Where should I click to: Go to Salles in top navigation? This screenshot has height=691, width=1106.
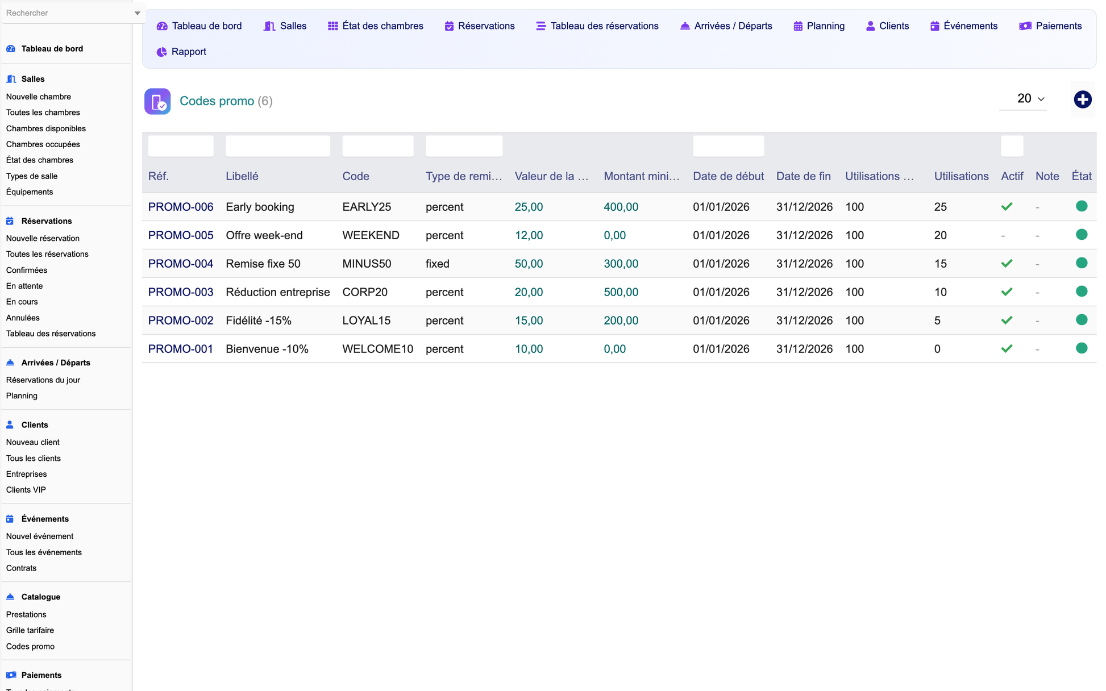click(x=285, y=26)
